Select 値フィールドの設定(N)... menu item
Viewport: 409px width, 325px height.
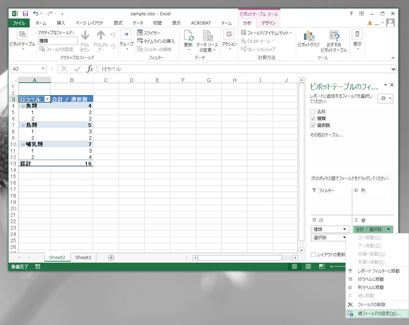pyautogui.click(x=377, y=313)
